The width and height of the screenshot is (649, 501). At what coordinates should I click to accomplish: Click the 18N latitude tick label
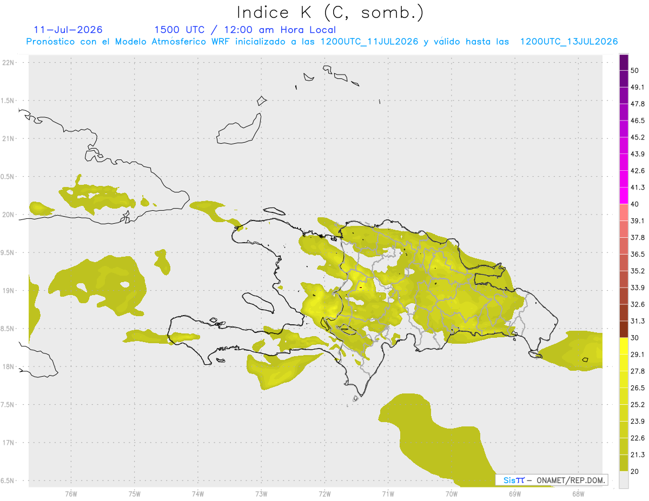point(9,366)
